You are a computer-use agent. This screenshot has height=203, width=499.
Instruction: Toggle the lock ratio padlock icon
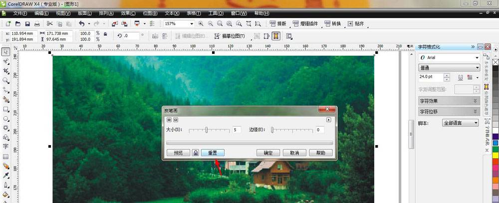105,36
